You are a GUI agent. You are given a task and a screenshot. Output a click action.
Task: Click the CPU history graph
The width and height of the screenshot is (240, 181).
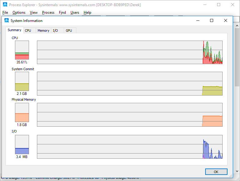tap(130, 52)
